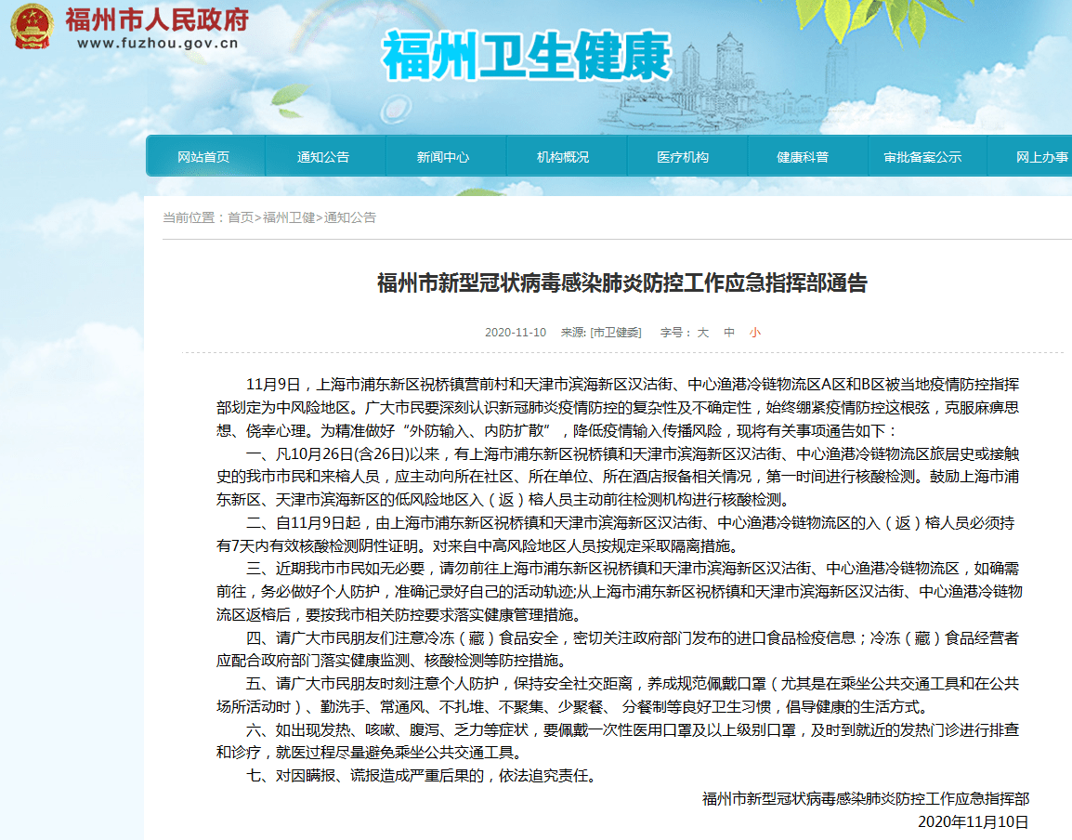Viewport: 1072px width, 840px height.
Task: Open the 网上办事 navigation item
Action: click(1042, 157)
